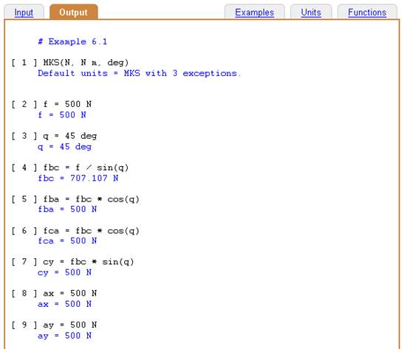404x349 pixels.
Task: Click the 'fbc = 707.107 N' result
Action: coord(78,178)
